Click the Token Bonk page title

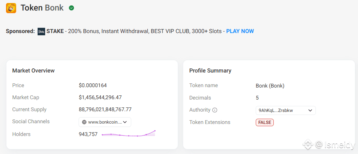(42, 8)
